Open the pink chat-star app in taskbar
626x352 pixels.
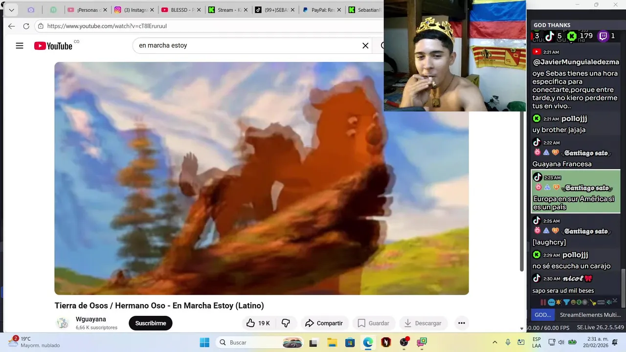pos(422,342)
